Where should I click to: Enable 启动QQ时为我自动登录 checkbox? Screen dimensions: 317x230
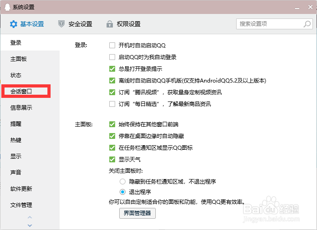tap(112, 57)
